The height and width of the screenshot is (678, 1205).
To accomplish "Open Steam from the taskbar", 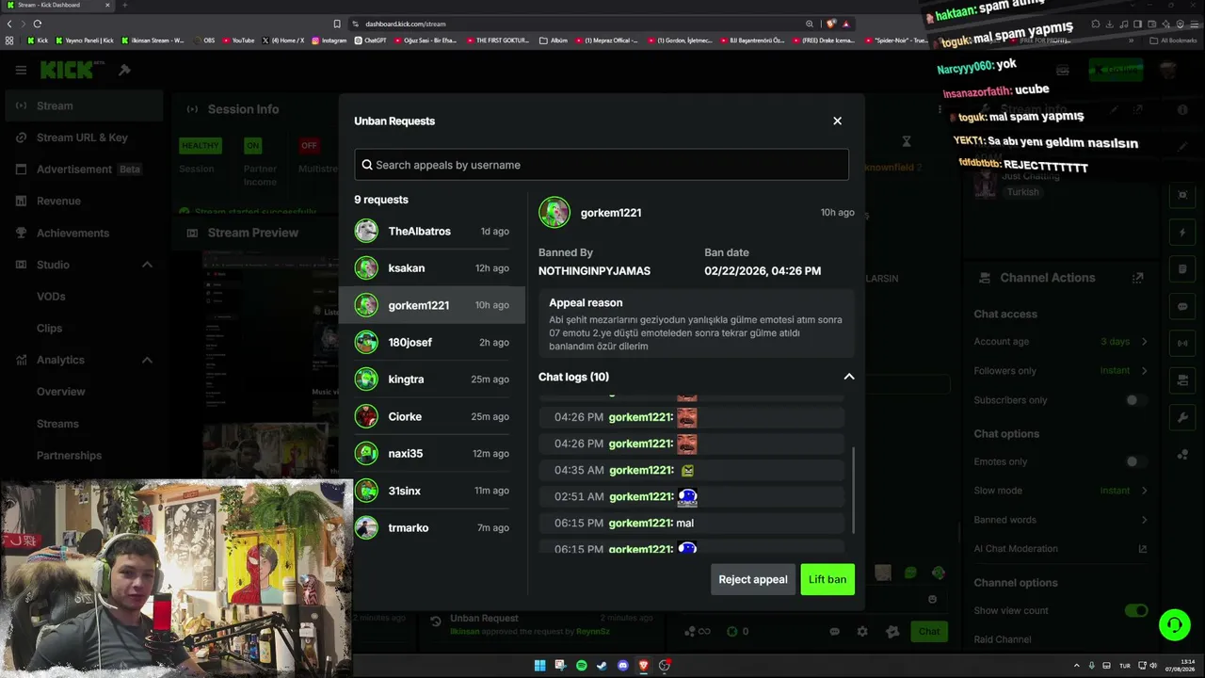I will 602,666.
